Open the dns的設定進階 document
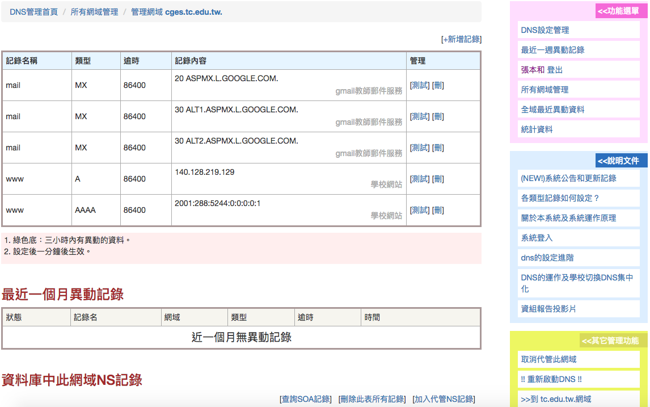The image size is (650, 407). click(547, 258)
